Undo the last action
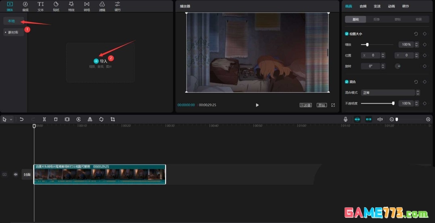 21,119
